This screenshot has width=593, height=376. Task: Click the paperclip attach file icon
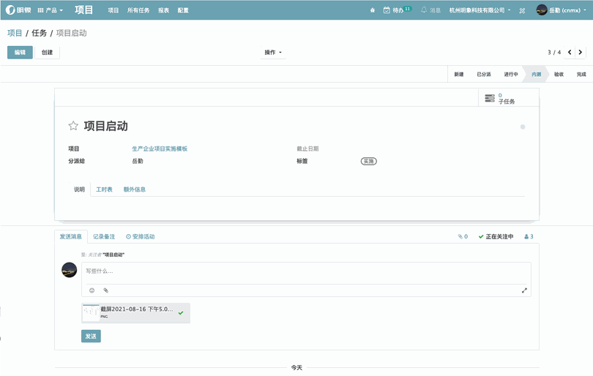point(105,290)
